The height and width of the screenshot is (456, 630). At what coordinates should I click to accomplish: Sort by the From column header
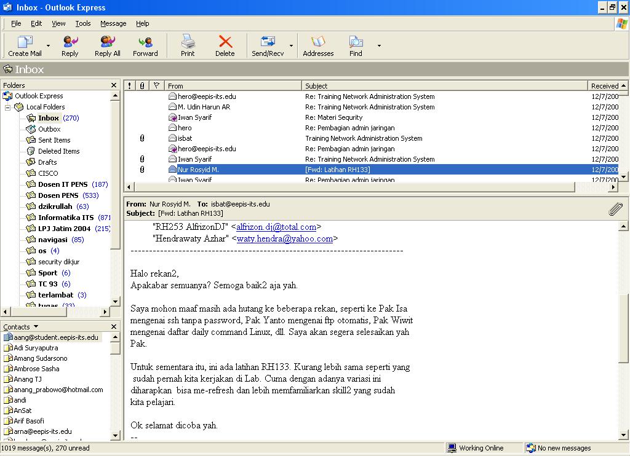pyautogui.click(x=233, y=85)
